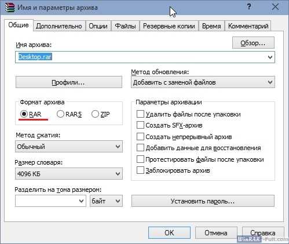
Task: Click the WinRAR books icon in title bar
Action: pos(10,8)
